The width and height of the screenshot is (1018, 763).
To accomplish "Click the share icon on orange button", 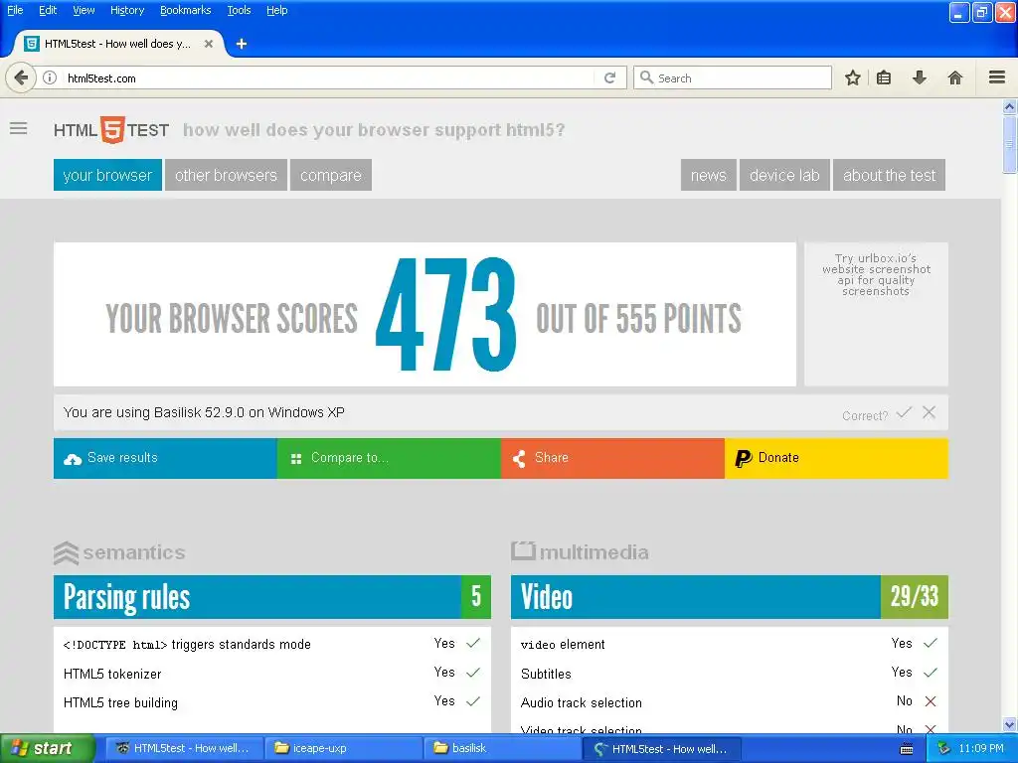I will coord(519,459).
